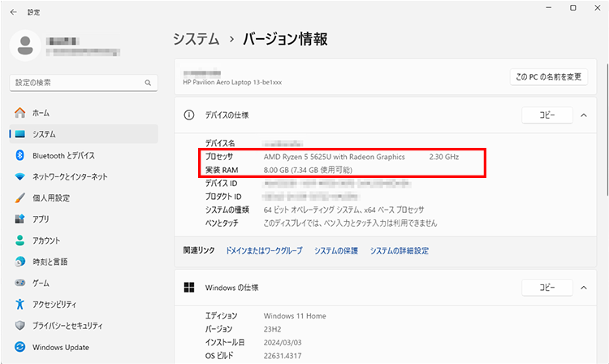This screenshot has height=364, width=609.
Task: Click the version value 23H2
Action: click(272, 329)
